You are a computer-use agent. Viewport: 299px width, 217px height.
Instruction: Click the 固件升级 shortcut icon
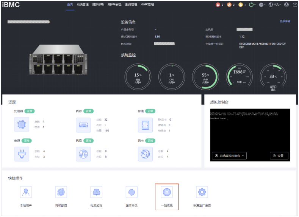click(131, 192)
